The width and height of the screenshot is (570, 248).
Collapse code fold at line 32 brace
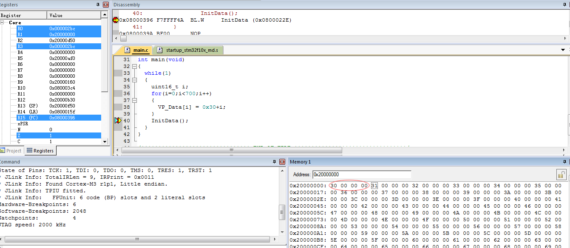tap(134, 67)
